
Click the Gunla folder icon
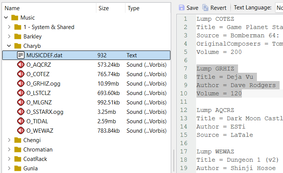coord(18,168)
